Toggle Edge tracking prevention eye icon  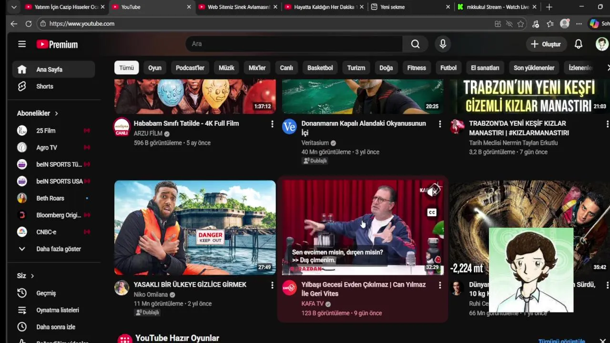tap(509, 24)
